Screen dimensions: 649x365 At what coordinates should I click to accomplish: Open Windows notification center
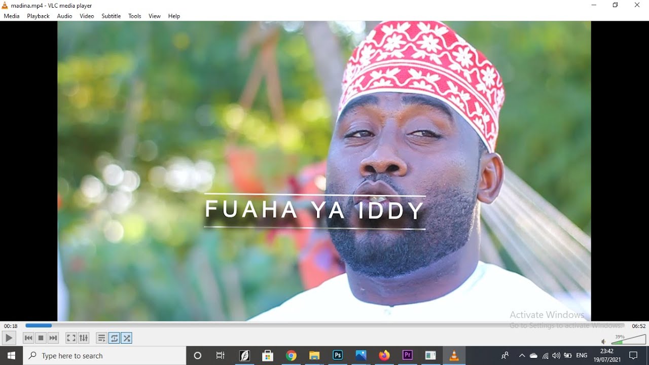[633, 355]
